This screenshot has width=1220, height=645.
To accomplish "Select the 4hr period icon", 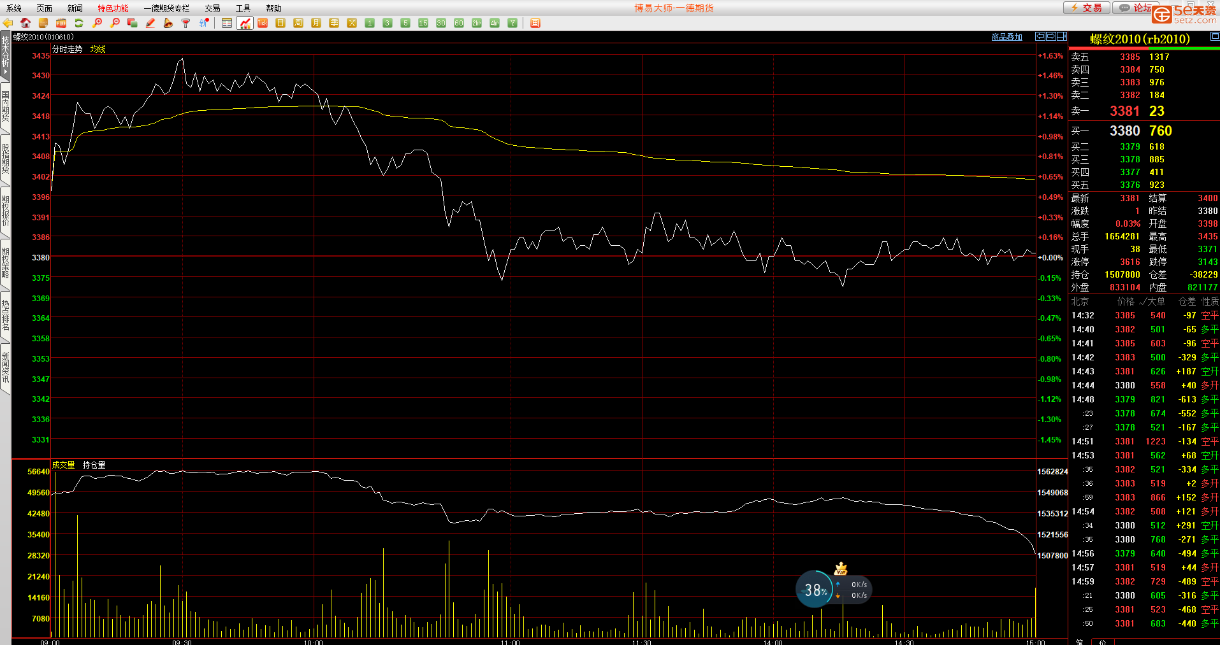I will click(x=495, y=23).
